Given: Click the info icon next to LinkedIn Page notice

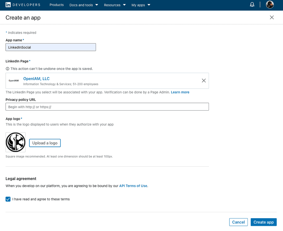Looking at the screenshot, I should click(x=7, y=68).
